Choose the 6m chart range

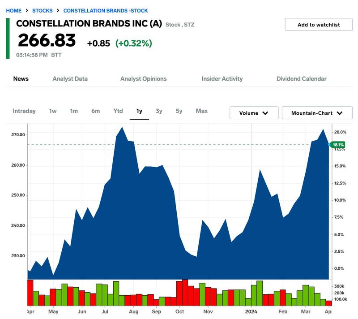coord(95,111)
